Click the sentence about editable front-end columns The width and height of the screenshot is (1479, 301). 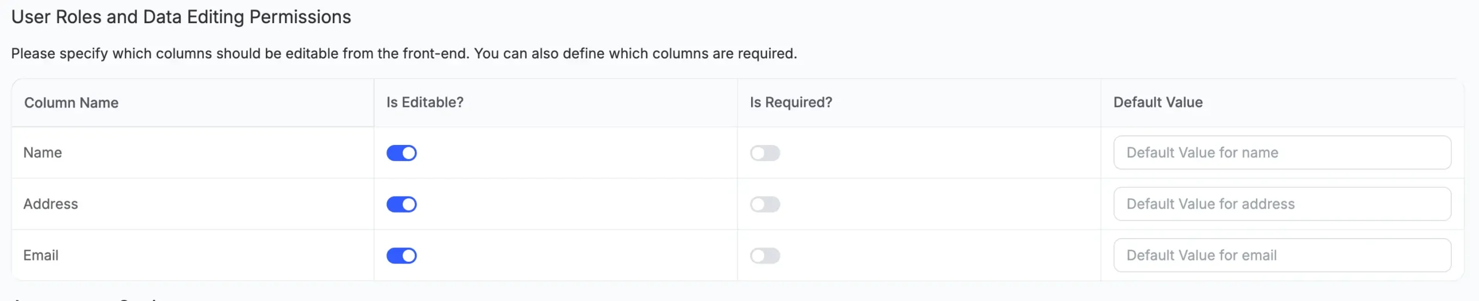[x=240, y=54]
